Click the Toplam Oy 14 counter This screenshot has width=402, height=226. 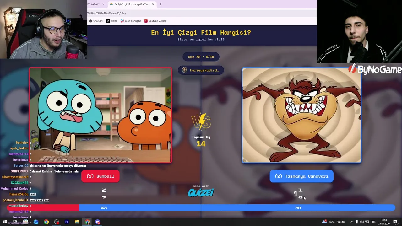[201, 141]
